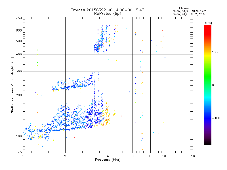Click the 'Frequency [MHz]' axis label
This screenshot has width=227, height=170.
pyautogui.click(x=108, y=160)
